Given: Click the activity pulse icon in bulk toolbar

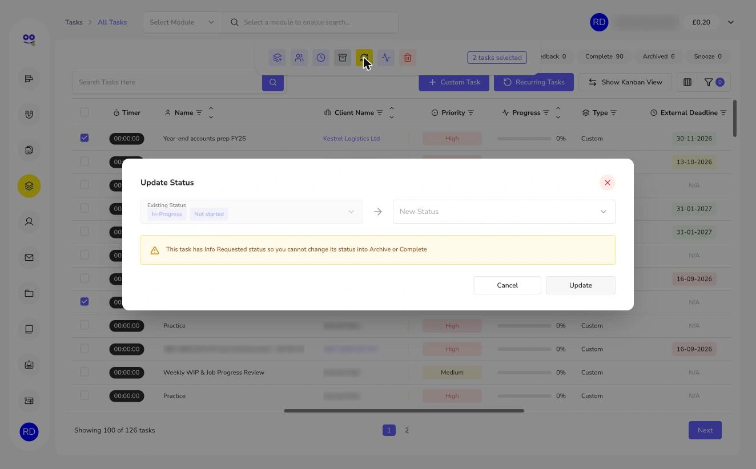Looking at the screenshot, I should (386, 58).
